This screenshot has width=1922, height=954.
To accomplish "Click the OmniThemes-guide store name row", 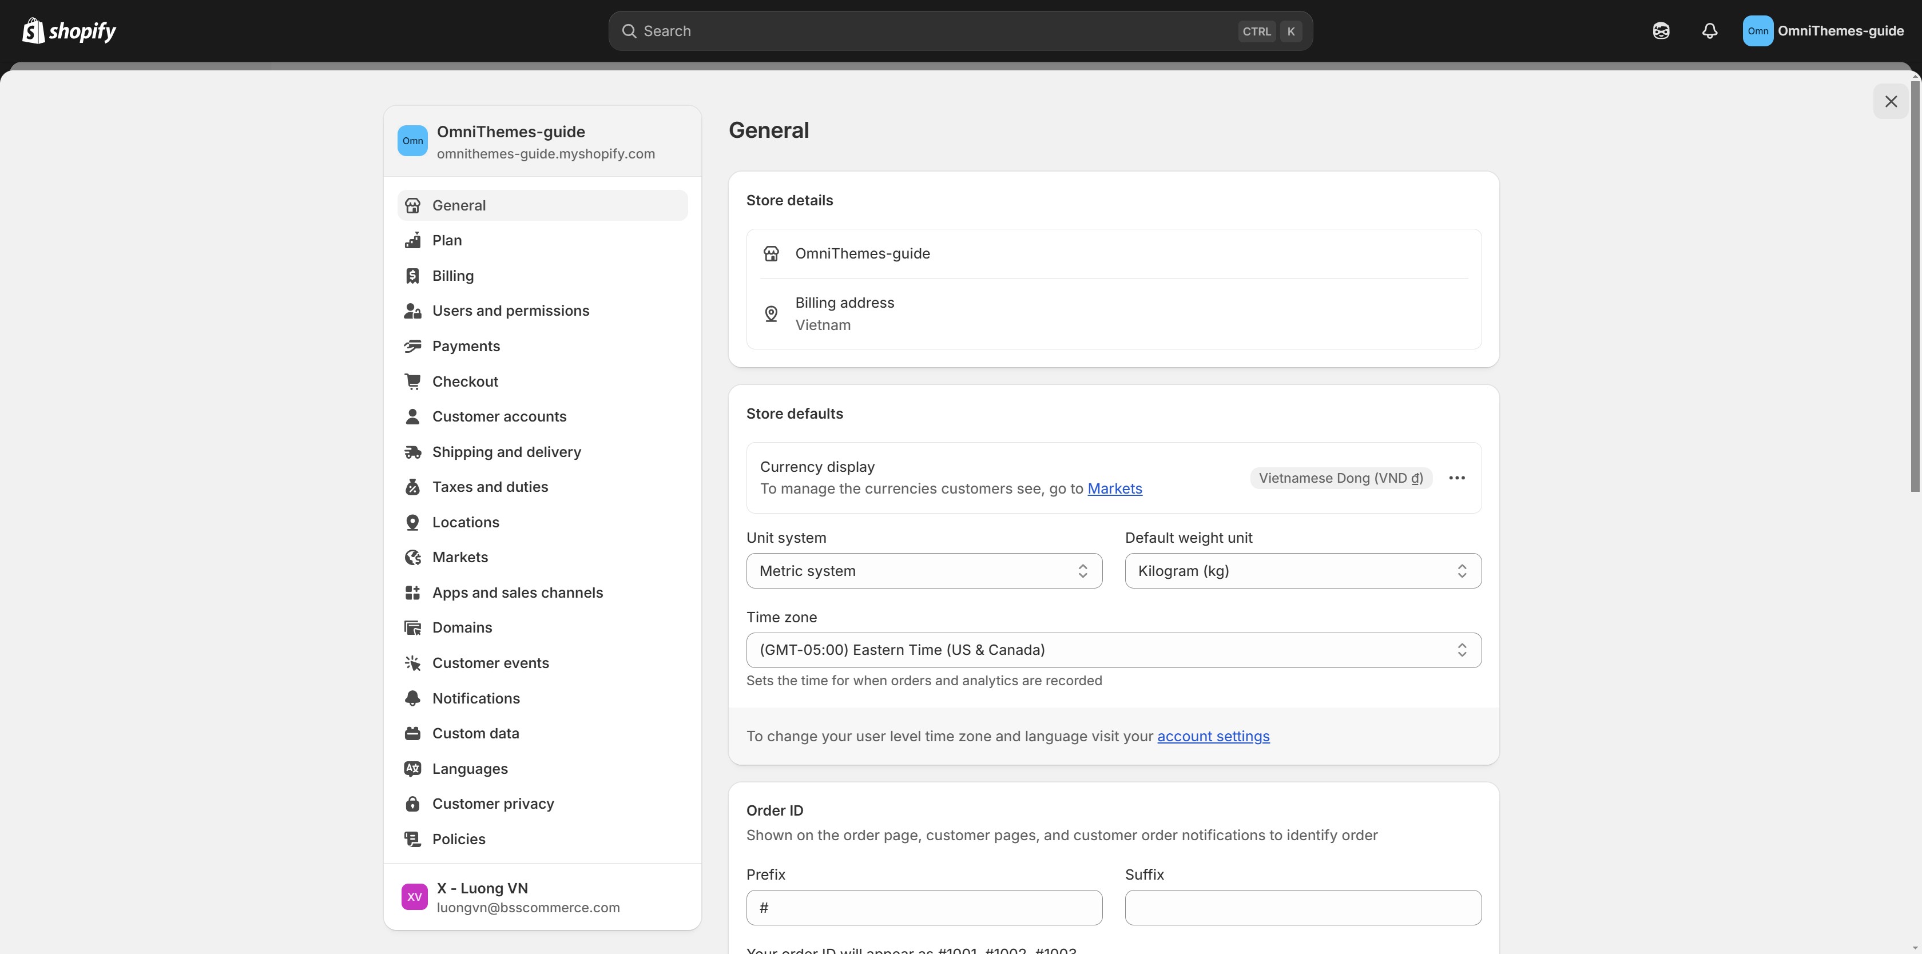I will click(1113, 253).
